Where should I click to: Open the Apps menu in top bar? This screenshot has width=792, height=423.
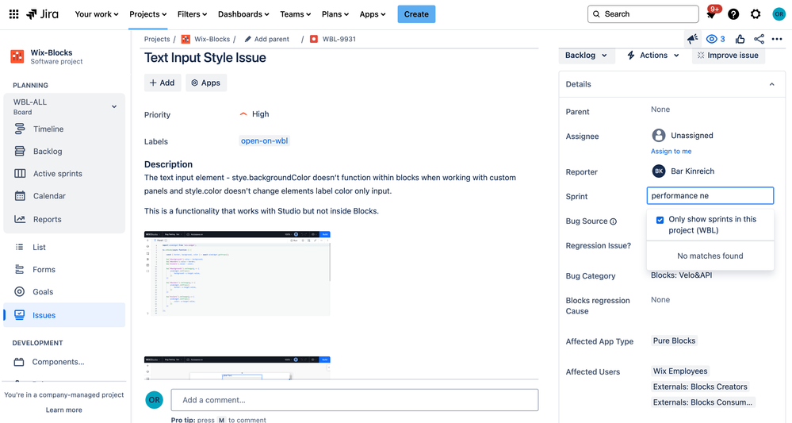click(373, 14)
